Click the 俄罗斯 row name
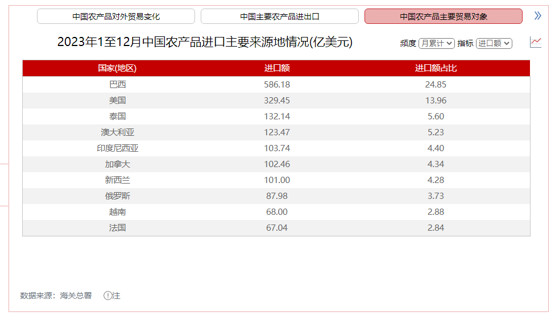The width and height of the screenshot is (555, 316). click(117, 196)
